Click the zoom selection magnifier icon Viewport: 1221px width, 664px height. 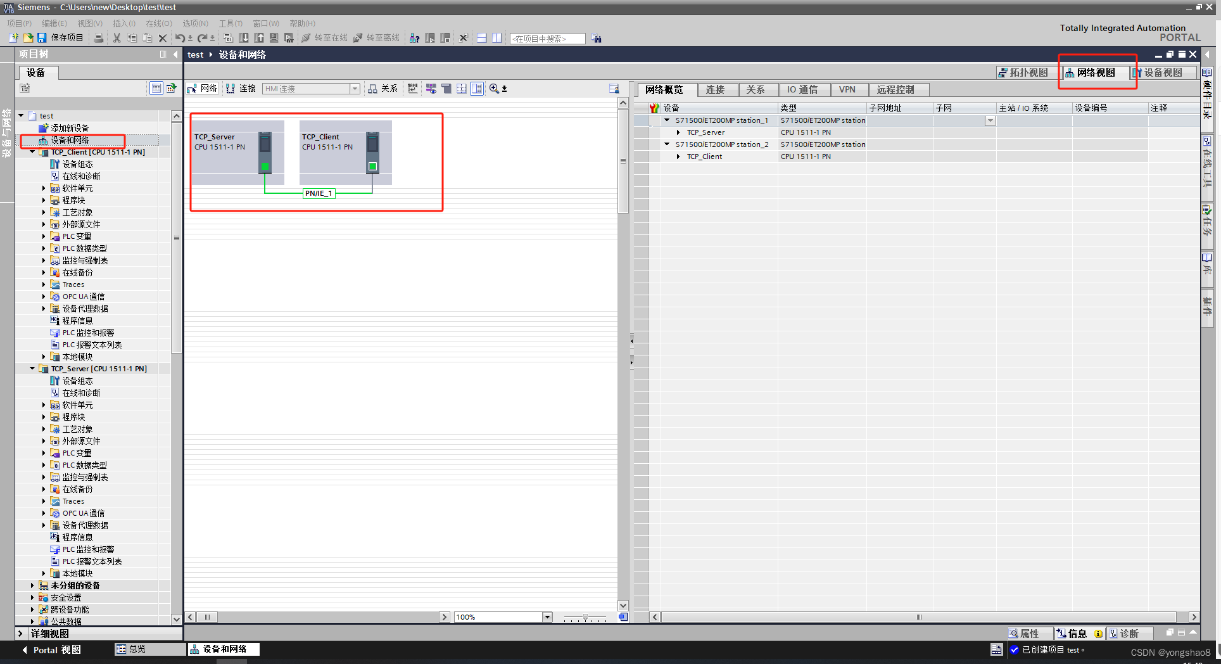pyautogui.click(x=494, y=89)
